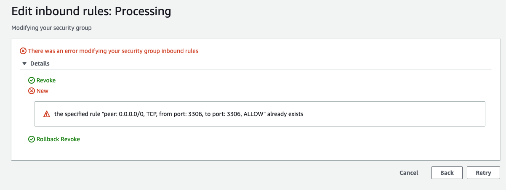506x190 pixels.
Task: Click inside the bordered error detail box
Action: [260, 114]
